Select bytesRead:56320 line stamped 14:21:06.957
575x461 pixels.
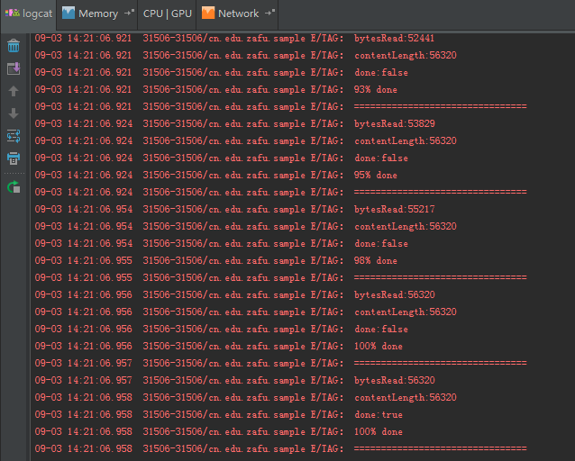[235, 380]
